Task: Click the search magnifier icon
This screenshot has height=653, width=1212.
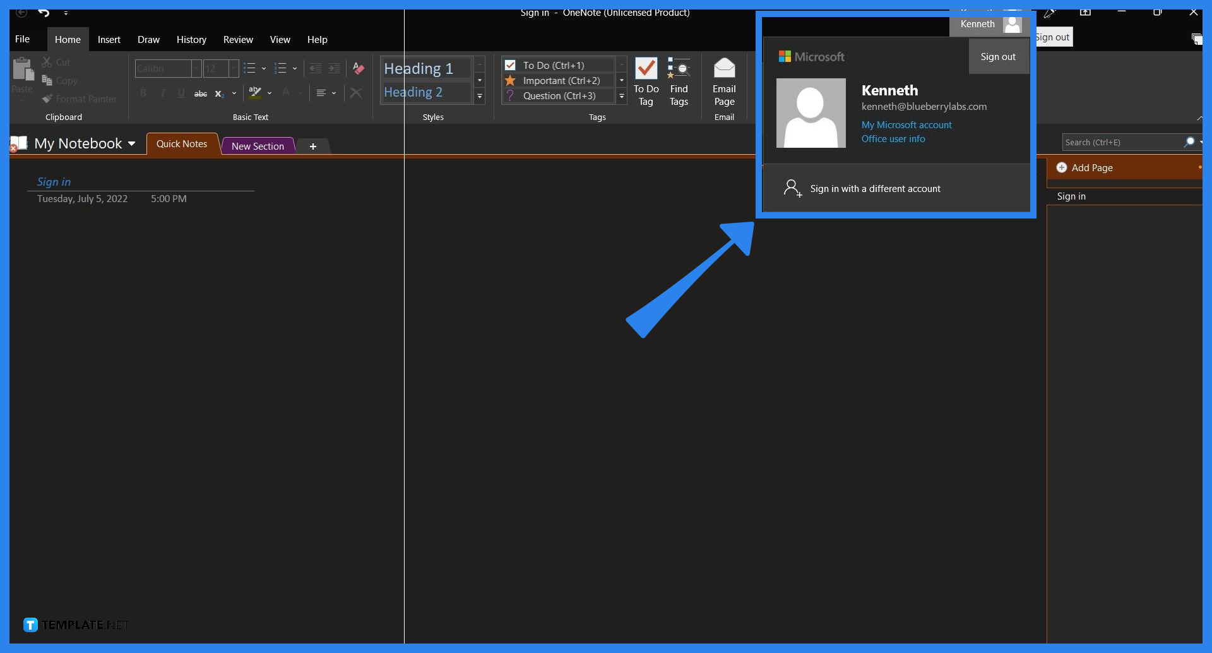Action: tap(1189, 142)
